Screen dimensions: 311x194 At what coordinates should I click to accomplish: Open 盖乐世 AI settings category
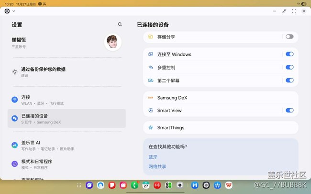[67, 145]
